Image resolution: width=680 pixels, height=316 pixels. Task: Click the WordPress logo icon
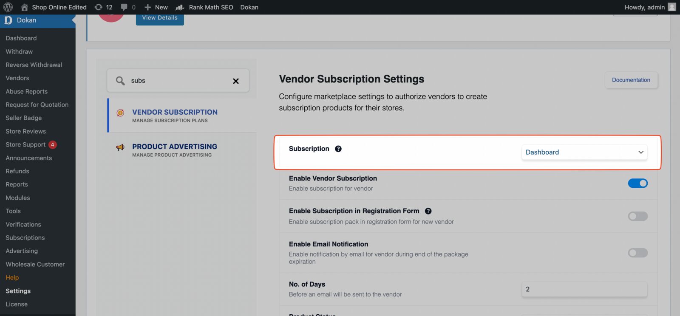(8, 7)
